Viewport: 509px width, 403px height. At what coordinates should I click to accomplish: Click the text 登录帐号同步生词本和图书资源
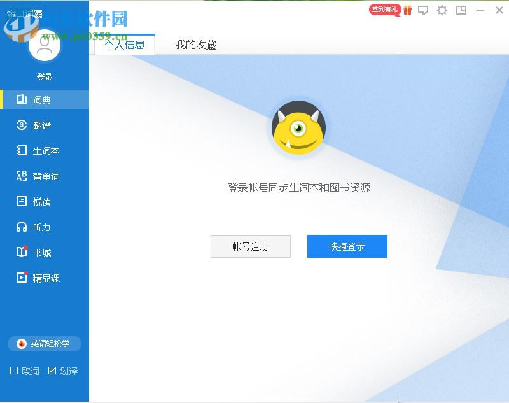[299, 188]
